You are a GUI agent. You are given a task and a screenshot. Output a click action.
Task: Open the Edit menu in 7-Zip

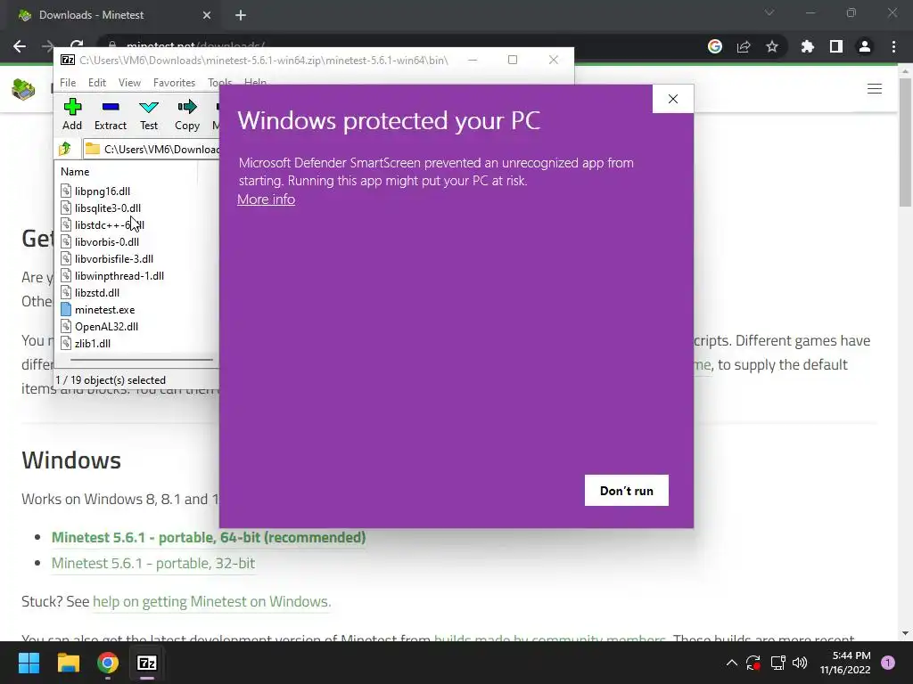(96, 83)
